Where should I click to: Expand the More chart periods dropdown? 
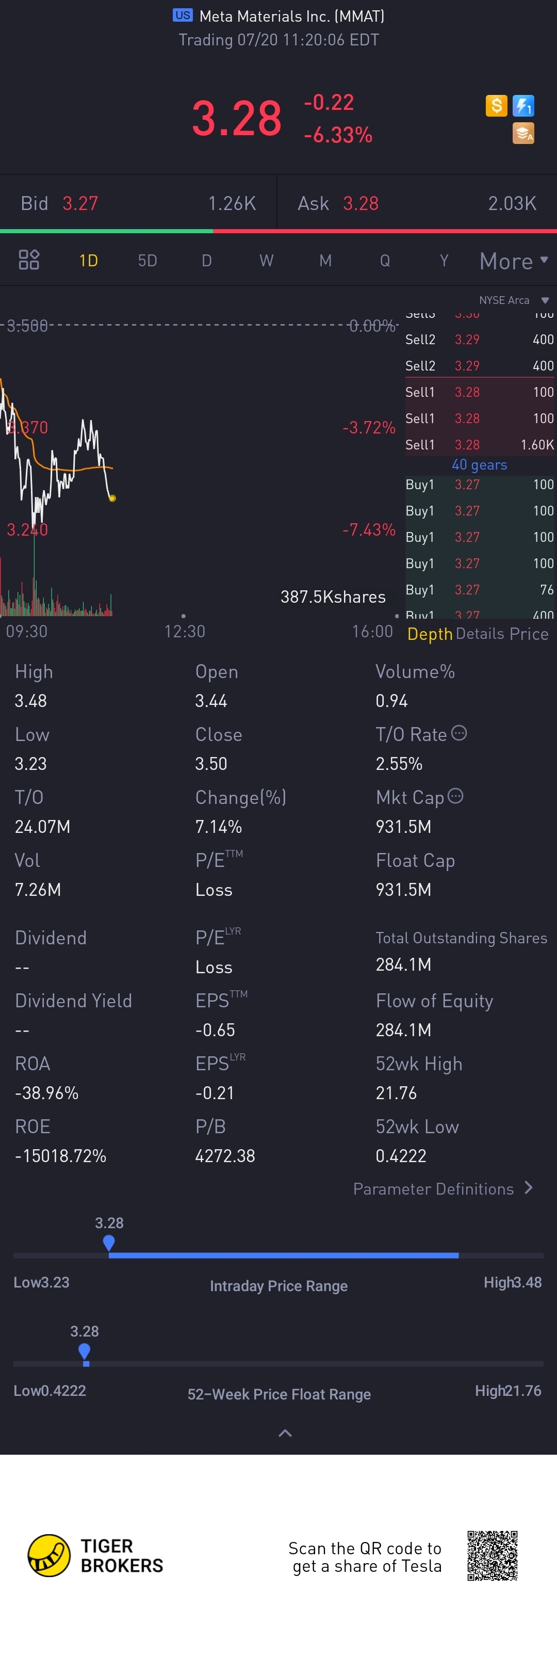click(514, 261)
